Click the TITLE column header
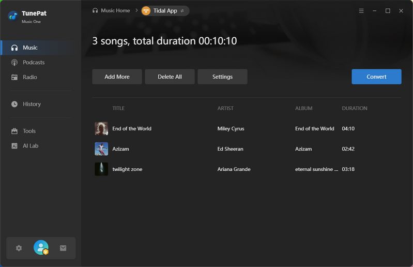Image resolution: width=413 pixels, height=267 pixels. (x=118, y=108)
